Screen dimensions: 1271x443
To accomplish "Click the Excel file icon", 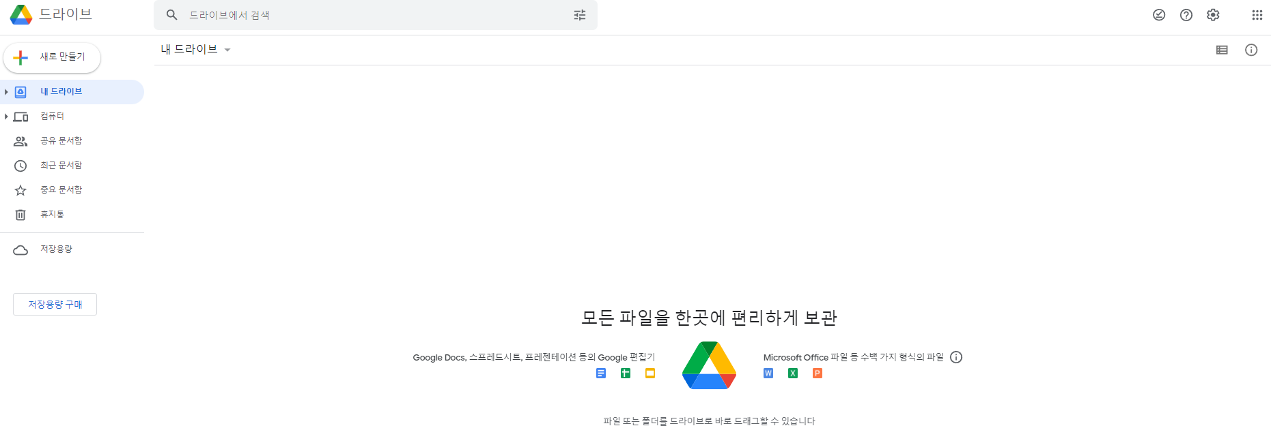I will pyautogui.click(x=793, y=373).
